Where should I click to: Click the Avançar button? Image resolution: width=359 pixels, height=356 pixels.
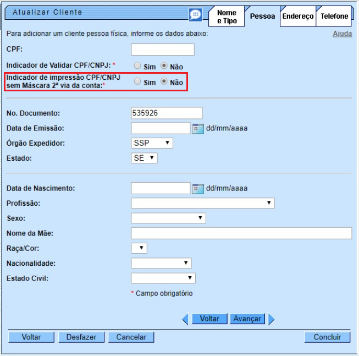(x=247, y=319)
